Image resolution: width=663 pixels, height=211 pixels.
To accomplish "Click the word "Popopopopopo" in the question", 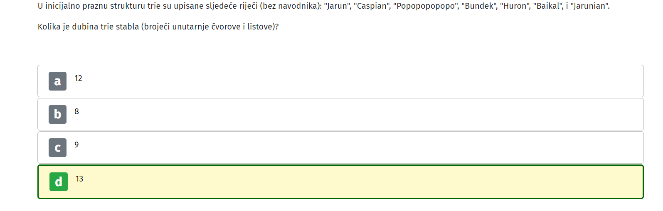I will tap(426, 6).
